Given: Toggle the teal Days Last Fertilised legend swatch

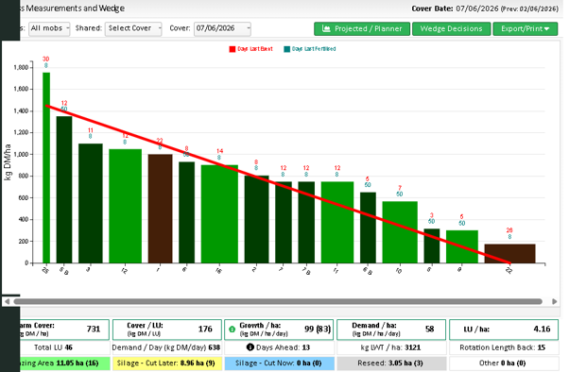Looking at the screenshot, I should 286,49.
